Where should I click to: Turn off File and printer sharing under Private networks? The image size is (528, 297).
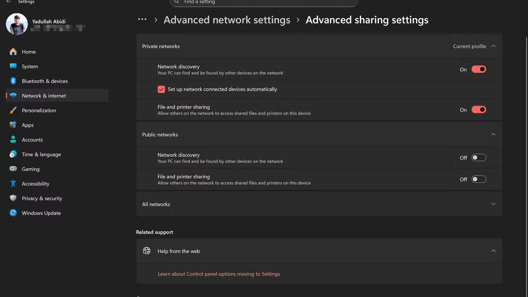[478, 109]
